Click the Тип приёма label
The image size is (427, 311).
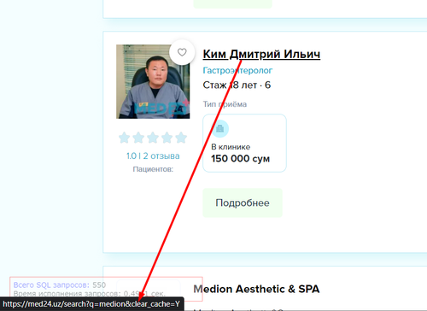pyautogui.click(x=225, y=104)
